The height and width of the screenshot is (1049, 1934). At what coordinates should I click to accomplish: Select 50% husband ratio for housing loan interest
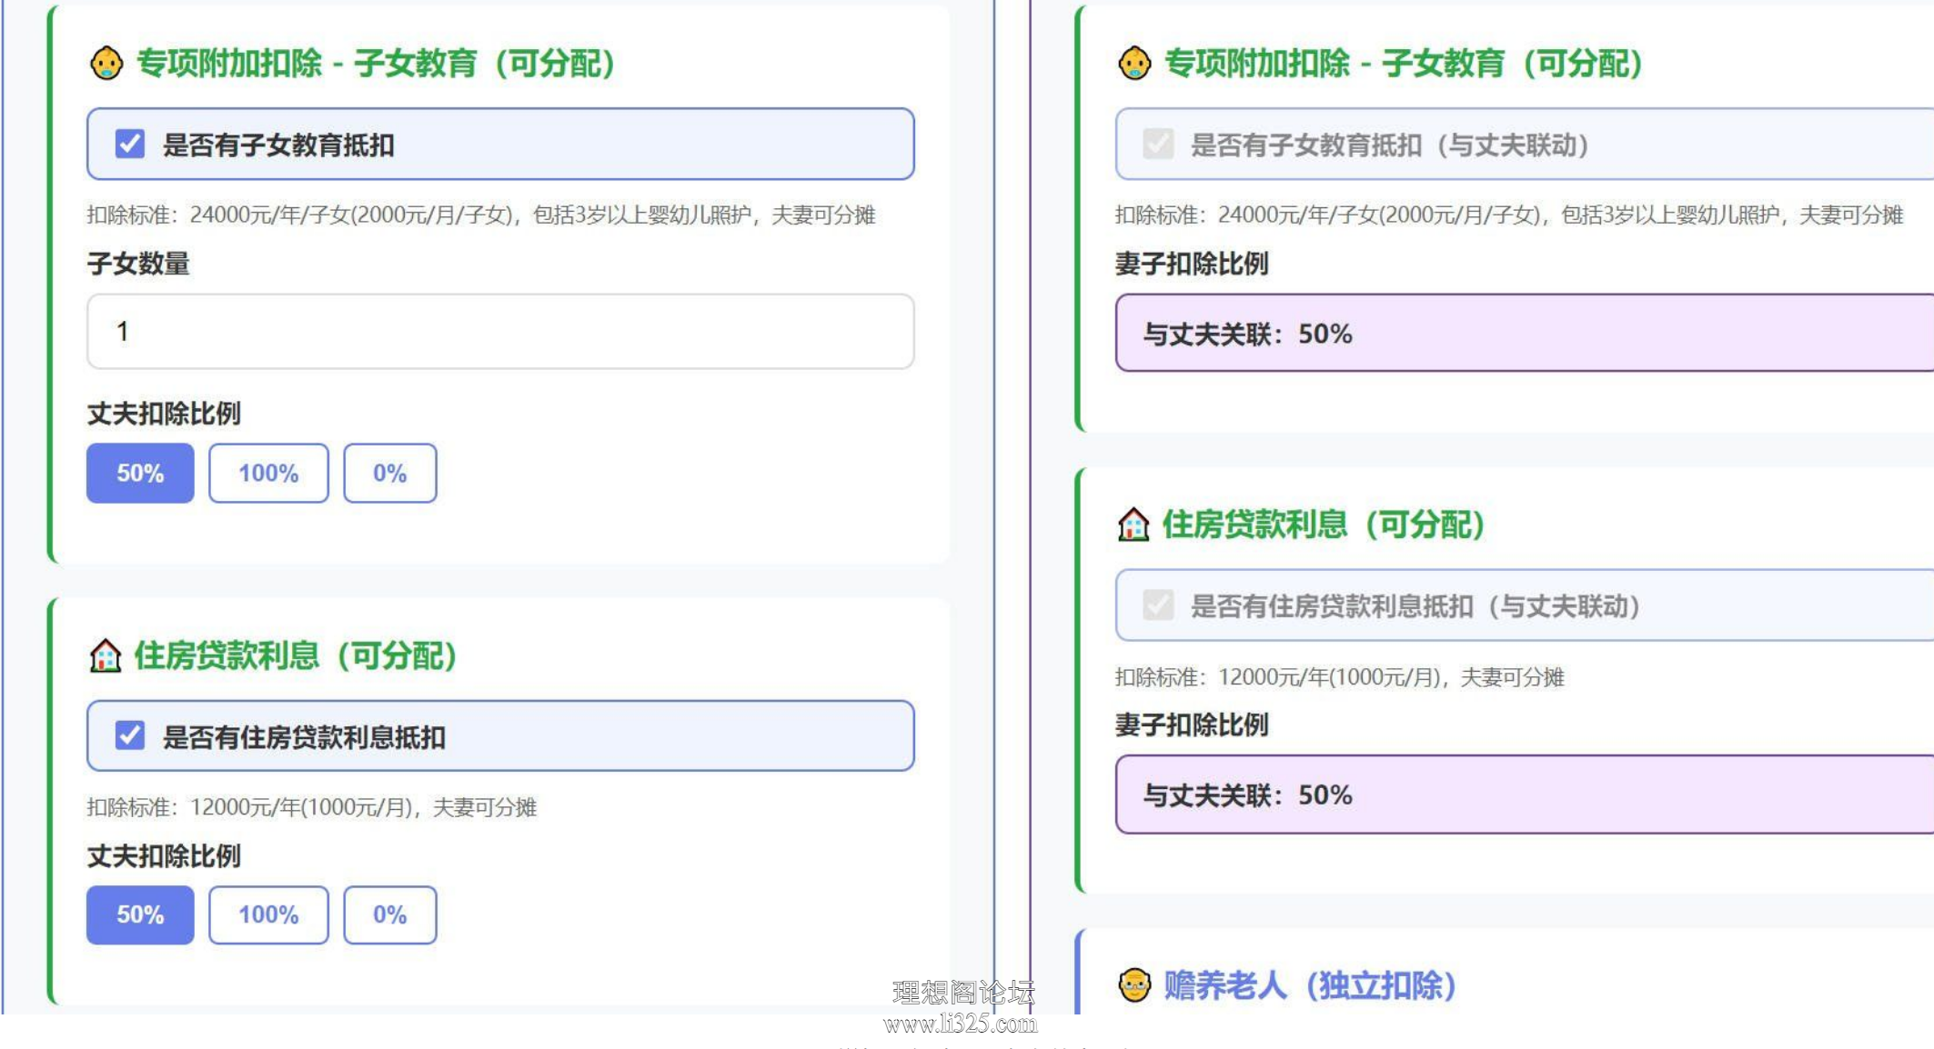[x=140, y=914]
